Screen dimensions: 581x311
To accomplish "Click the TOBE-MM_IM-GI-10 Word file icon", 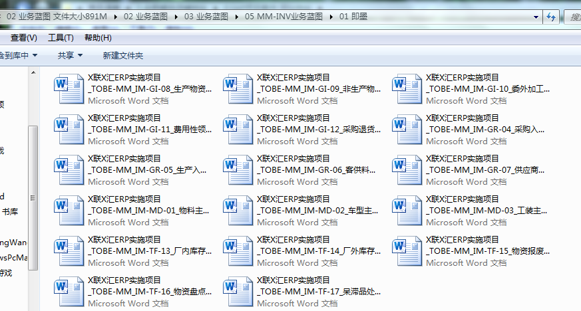I will (x=407, y=90).
